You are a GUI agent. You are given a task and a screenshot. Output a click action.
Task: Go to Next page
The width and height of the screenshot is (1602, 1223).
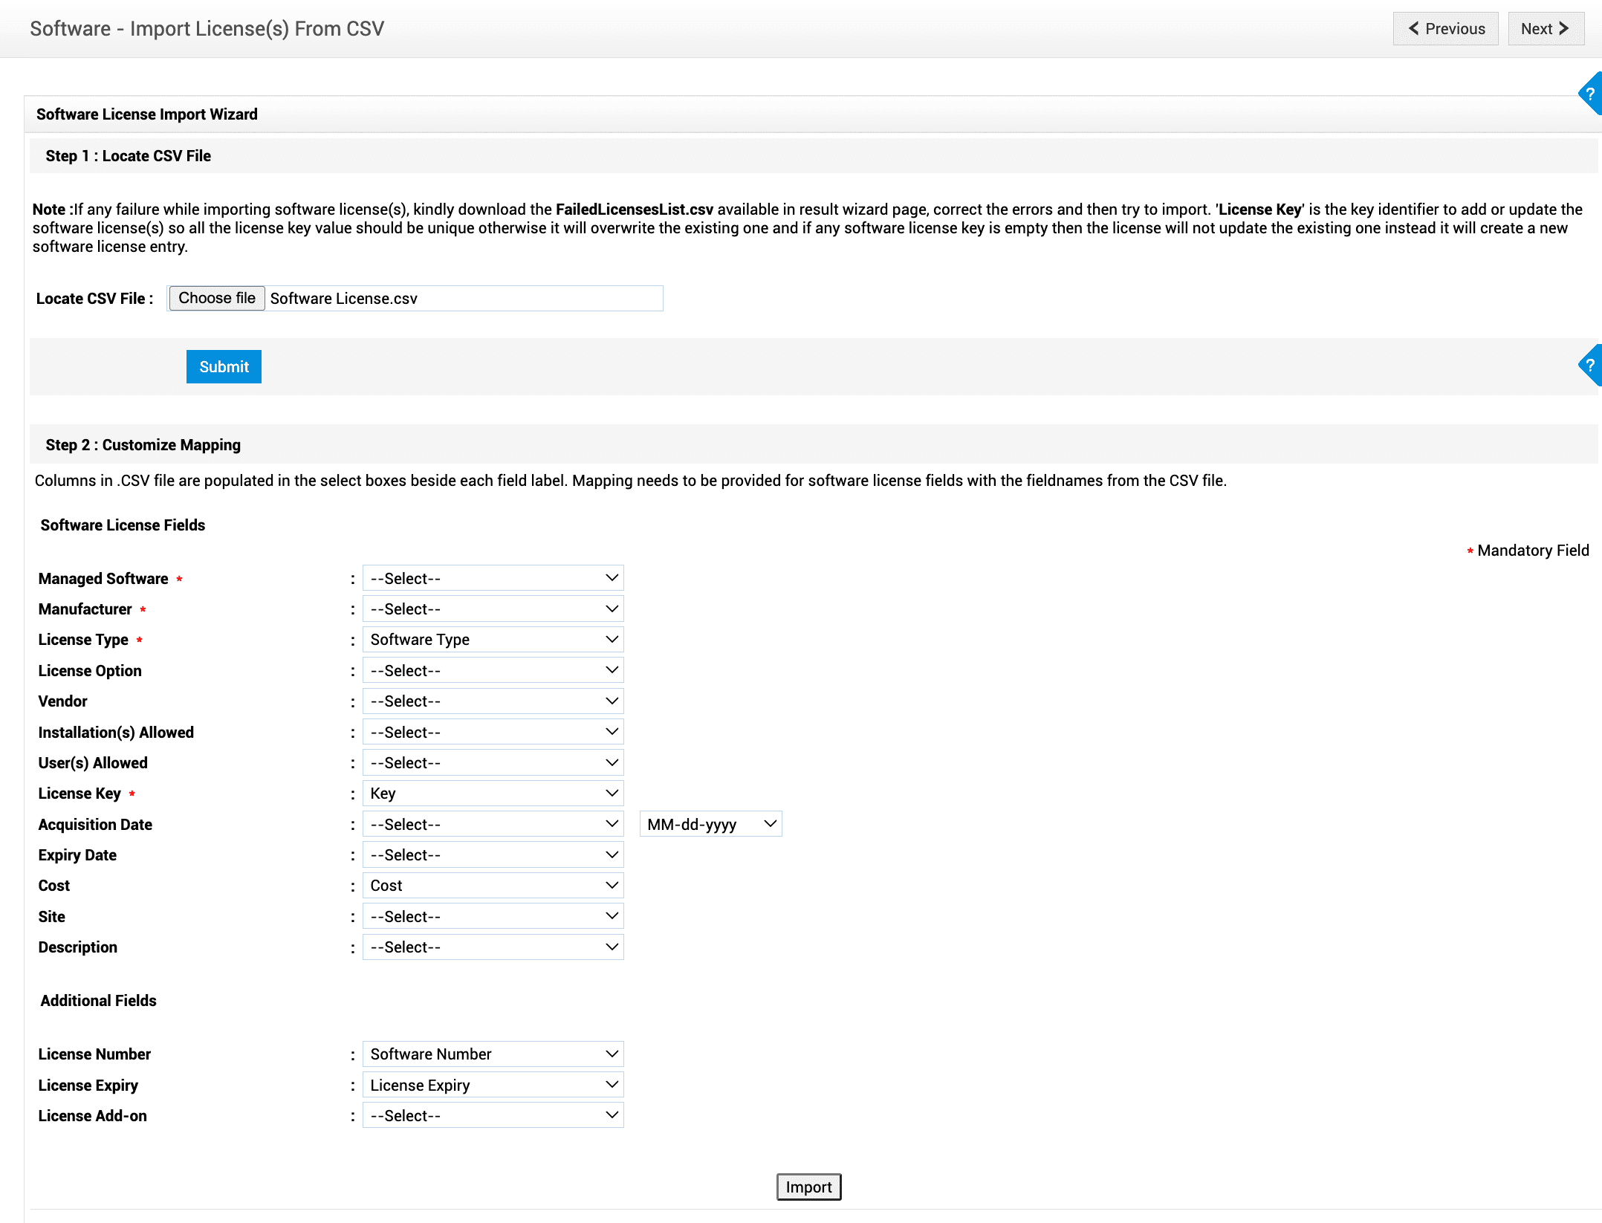tap(1545, 29)
